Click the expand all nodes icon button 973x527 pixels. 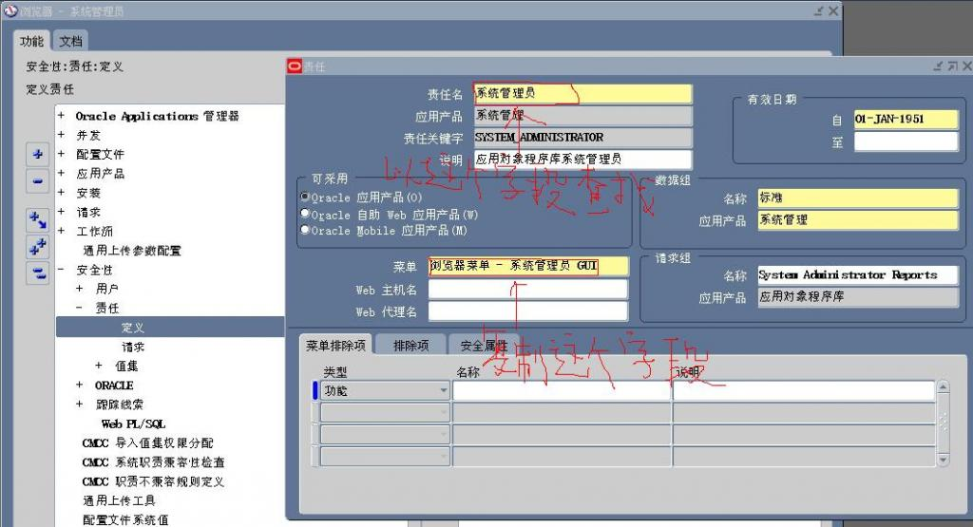pos(37,246)
